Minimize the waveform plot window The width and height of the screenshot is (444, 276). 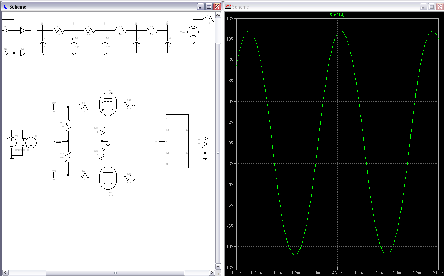click(x=424, y=7)
